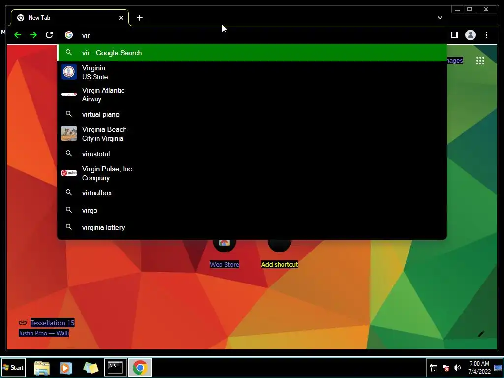
Task: Go forward using the green forward arrow
Action: (33, 35)
